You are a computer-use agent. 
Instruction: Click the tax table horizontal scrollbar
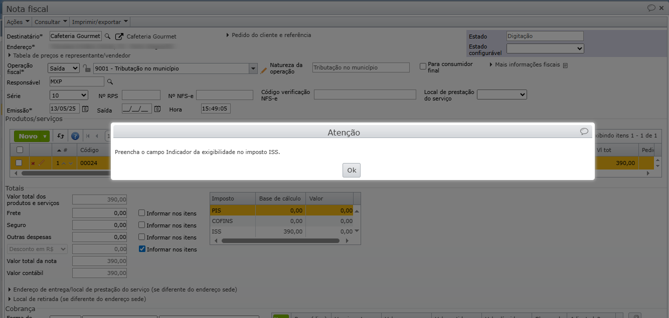[x=280, y=240]
